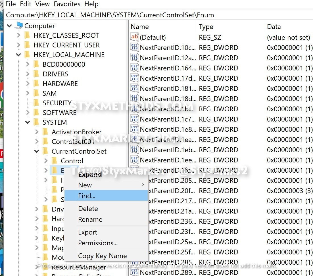Image resolution: width=313 pixels, height=276 pixels.
Task: Click the NextParentID.10c DWORD icon
Action: [x=134, y=47]
